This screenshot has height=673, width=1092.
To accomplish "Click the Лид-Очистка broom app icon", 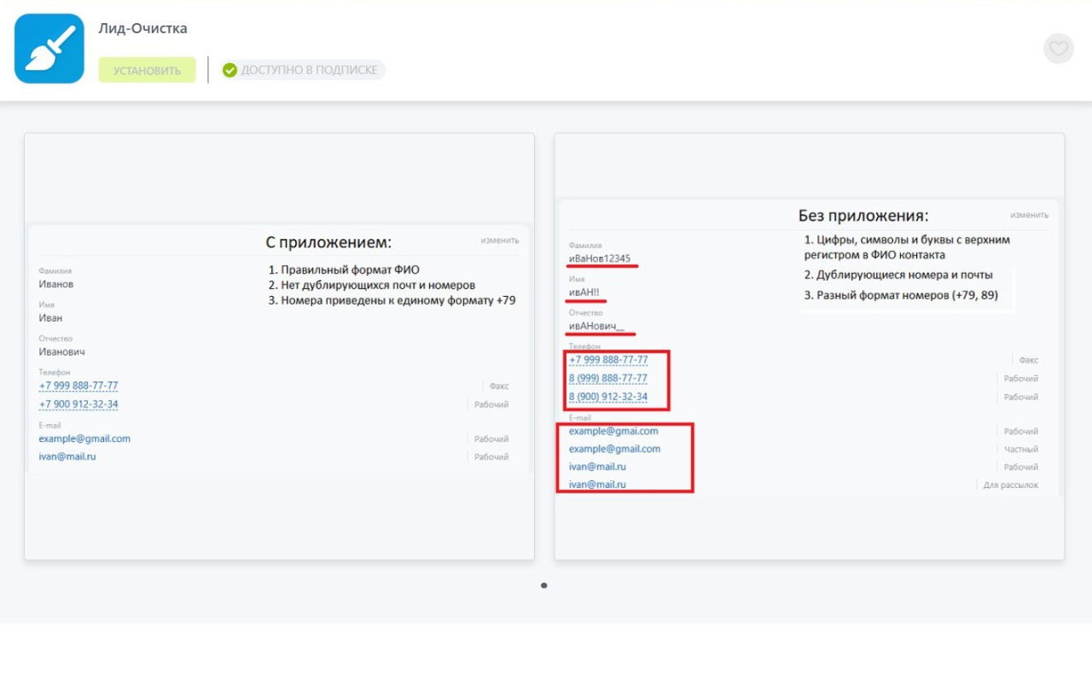I will [x=49, y=49].
